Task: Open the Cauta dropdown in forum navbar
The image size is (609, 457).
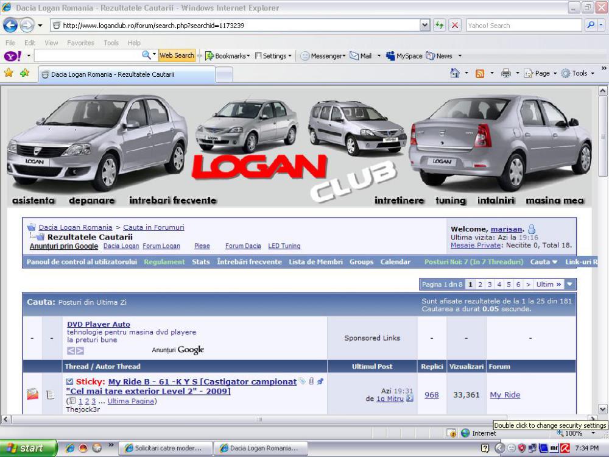Action: pos(544,262)
